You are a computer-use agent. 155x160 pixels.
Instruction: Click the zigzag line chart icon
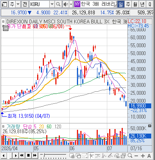coord(104,156)
